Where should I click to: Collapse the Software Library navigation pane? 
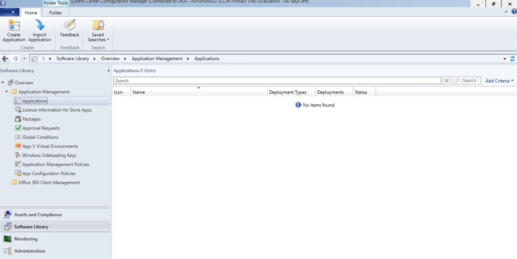108,70
